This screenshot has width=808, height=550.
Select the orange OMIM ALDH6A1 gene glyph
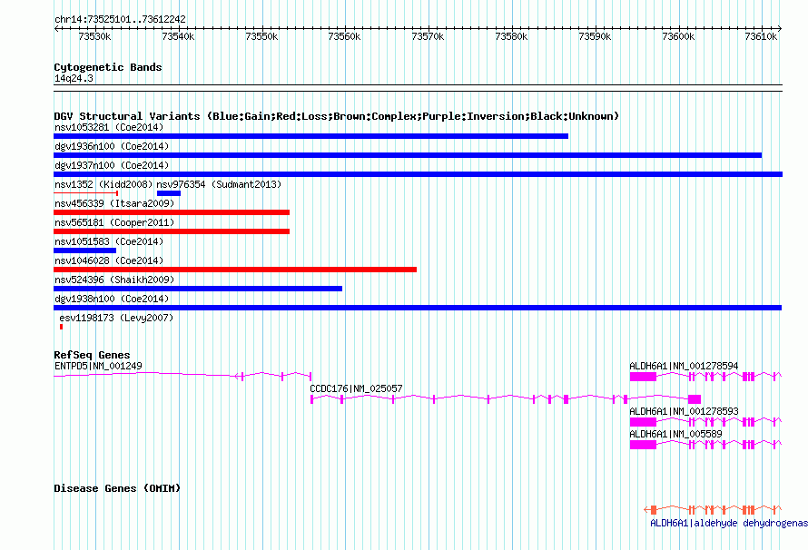pyautogui.click(x=713, y=510)
